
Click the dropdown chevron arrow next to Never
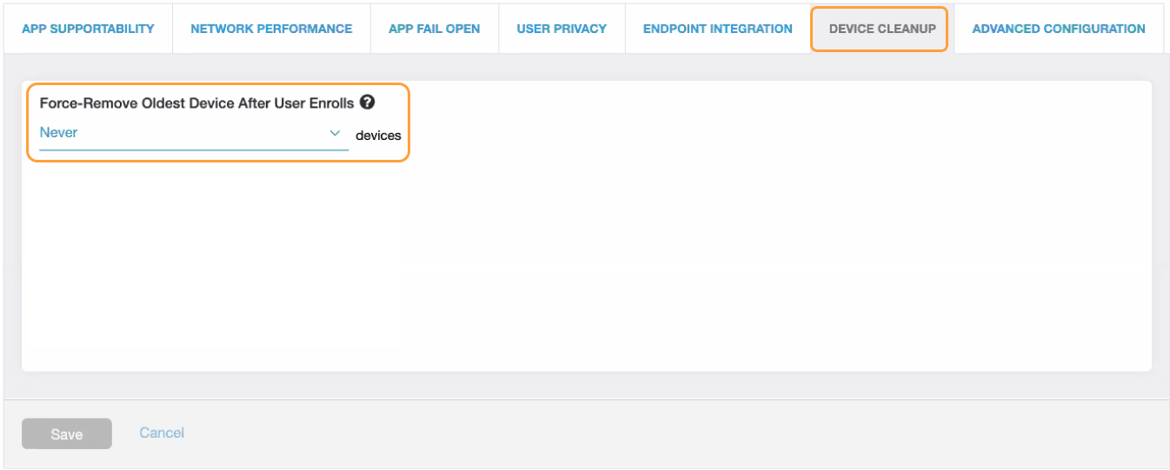click(335, 133)
